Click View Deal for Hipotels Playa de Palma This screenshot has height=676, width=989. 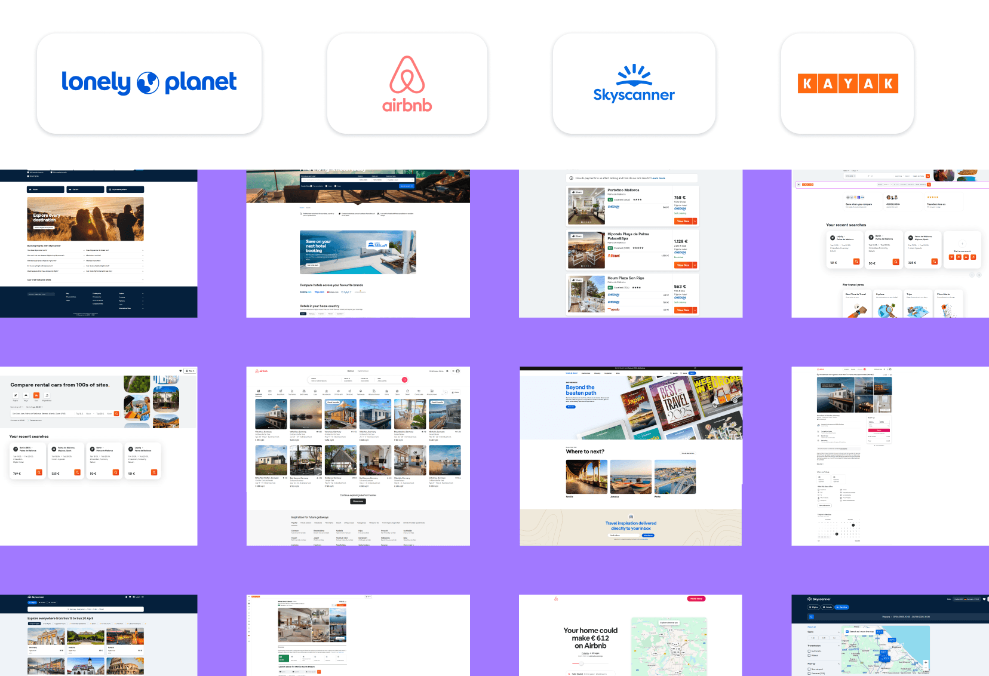tap(683, 265)
